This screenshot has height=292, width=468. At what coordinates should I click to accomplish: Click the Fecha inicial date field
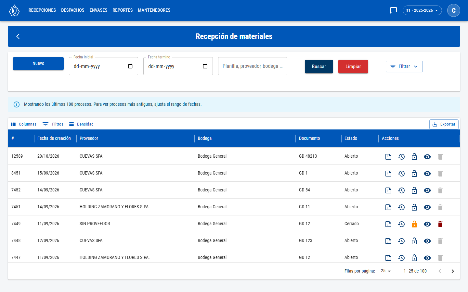point(103,66)
